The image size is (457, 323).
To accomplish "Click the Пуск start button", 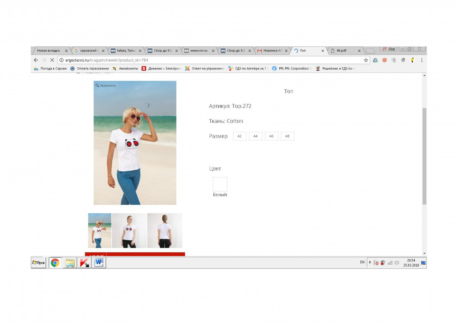I will point(39,262).
